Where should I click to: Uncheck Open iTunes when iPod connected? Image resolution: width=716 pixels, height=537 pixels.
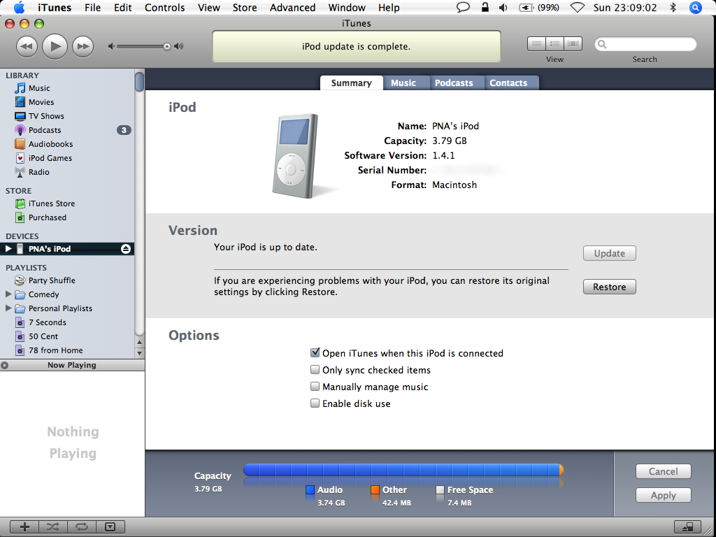click(x=315, y=352)
